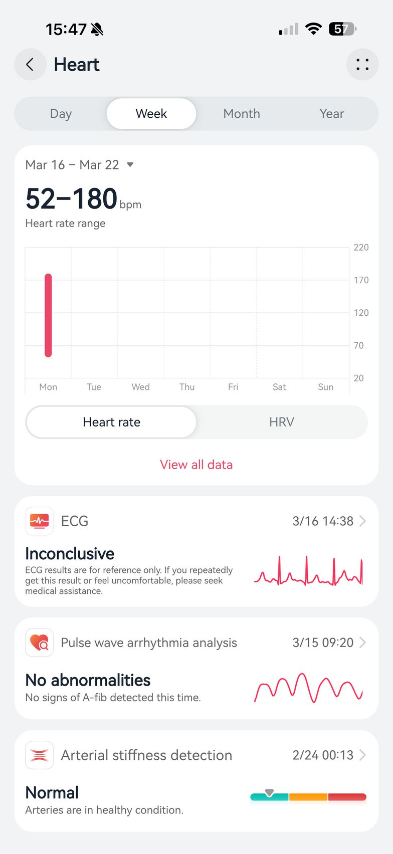Tap the silent mode bell icon

(97, 30)
